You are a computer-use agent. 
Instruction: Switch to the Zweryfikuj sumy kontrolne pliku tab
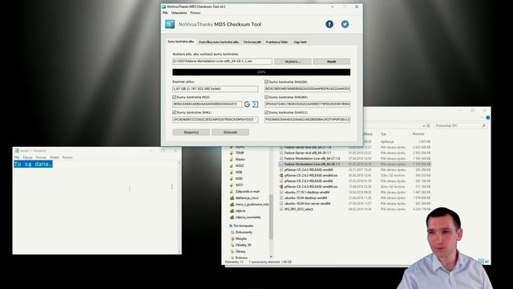pyautogui.click(x=219, y=42)
